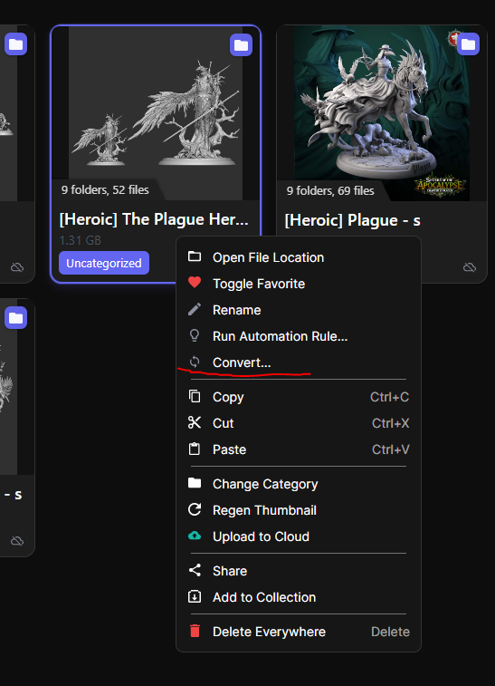This screenshot has width=495, height=686.
Task: Choose Add to Collection
Action: 299,597
